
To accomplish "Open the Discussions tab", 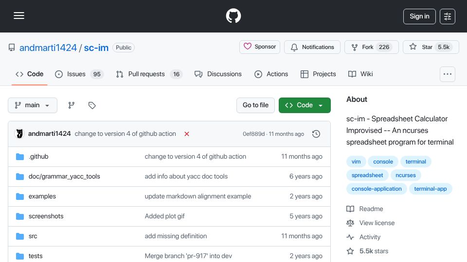I will tap(218, 74).
